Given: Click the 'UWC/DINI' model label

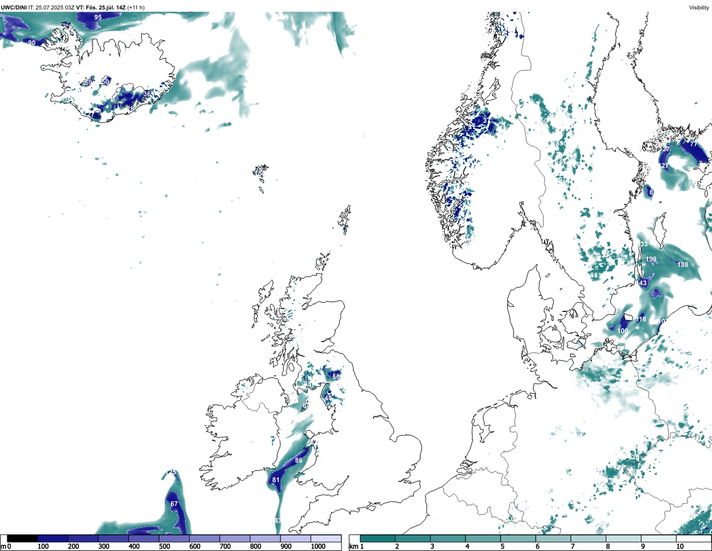Looking at the screenshot, I should [13, 7].
